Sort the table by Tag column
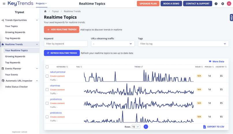Image resolution: width=233 pixels, height=134 pixels. [x=79, y=67]
